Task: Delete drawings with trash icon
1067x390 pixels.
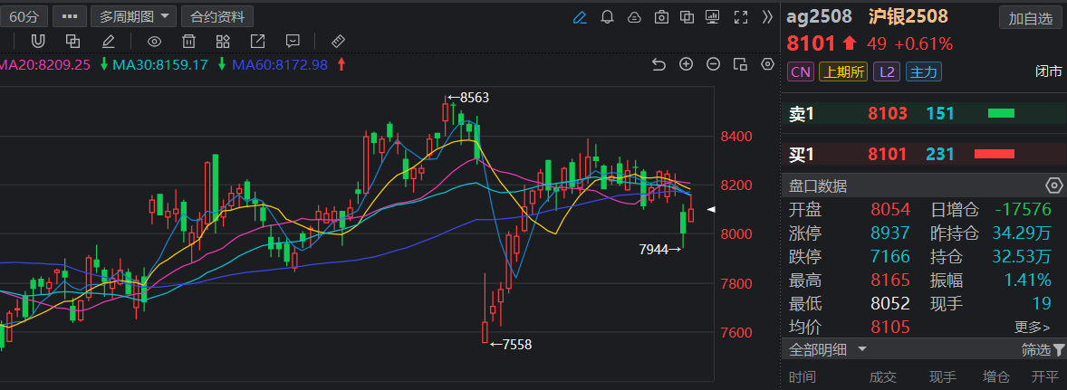Action: click(188, 42)
